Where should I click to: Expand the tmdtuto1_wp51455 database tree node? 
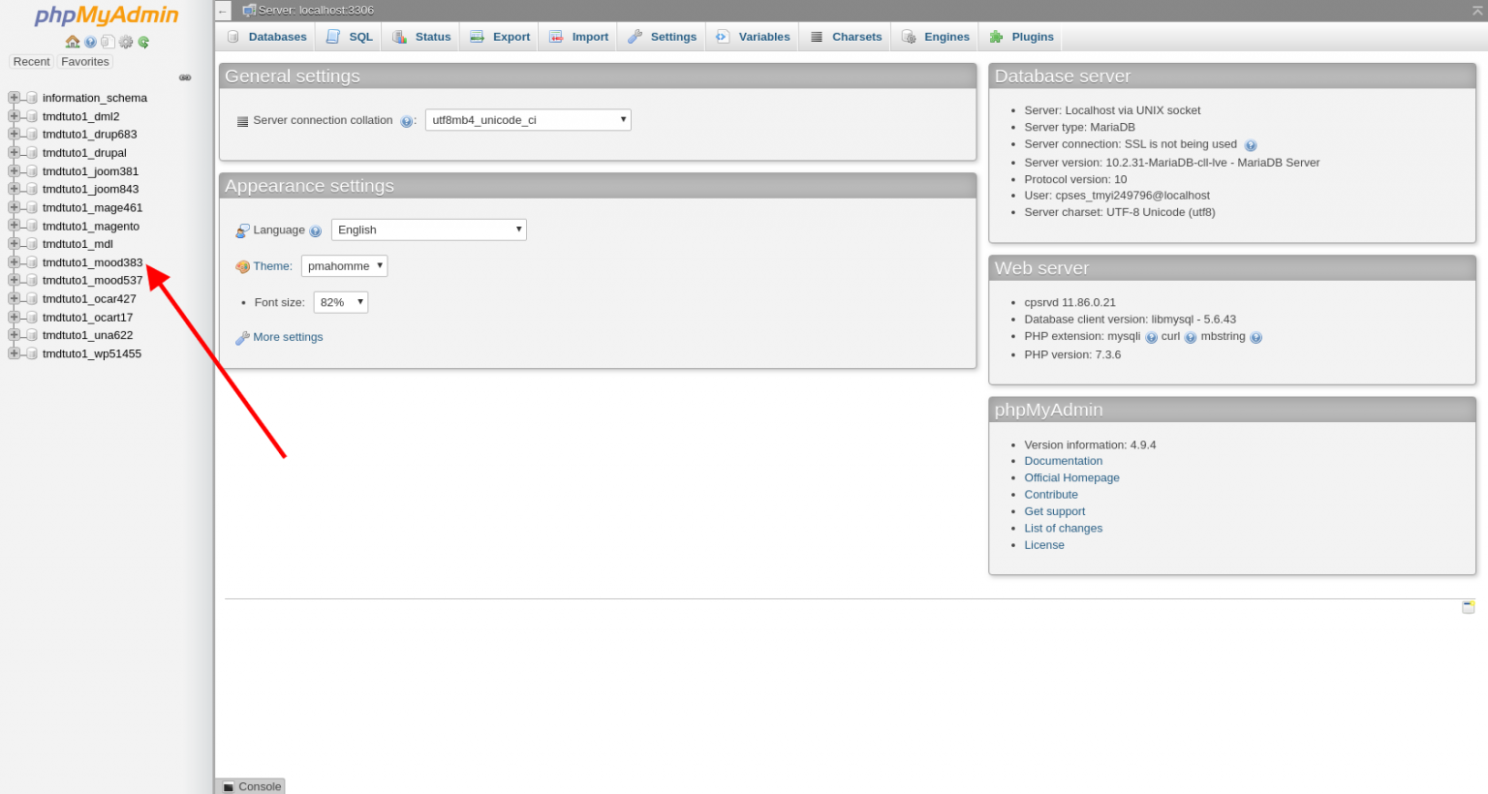click(13, 352)
